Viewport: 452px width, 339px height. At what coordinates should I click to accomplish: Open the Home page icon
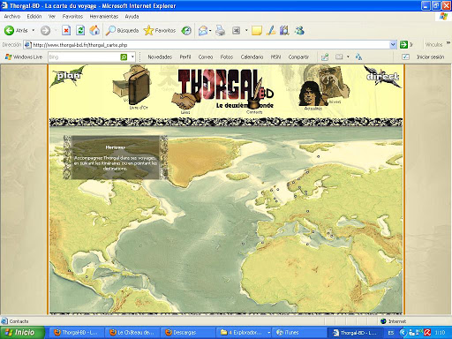coord(94,30)
